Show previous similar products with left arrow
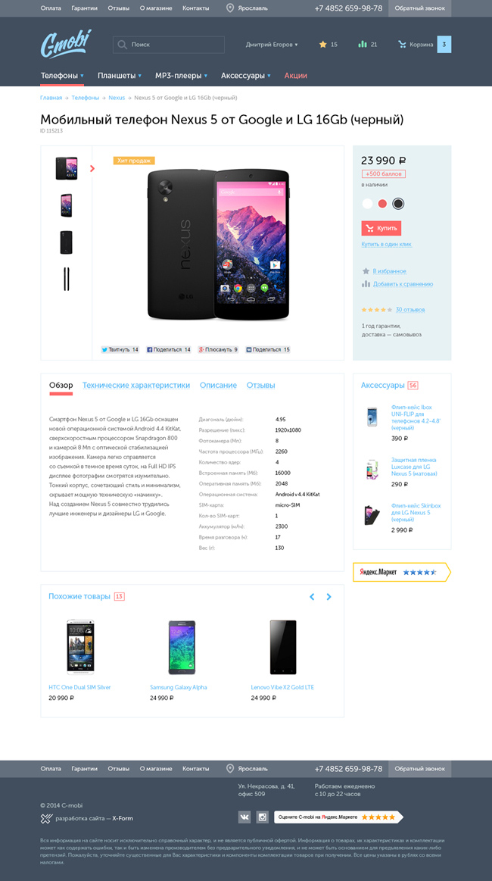This screenshot has height=881, width=492. click(313, 597)
